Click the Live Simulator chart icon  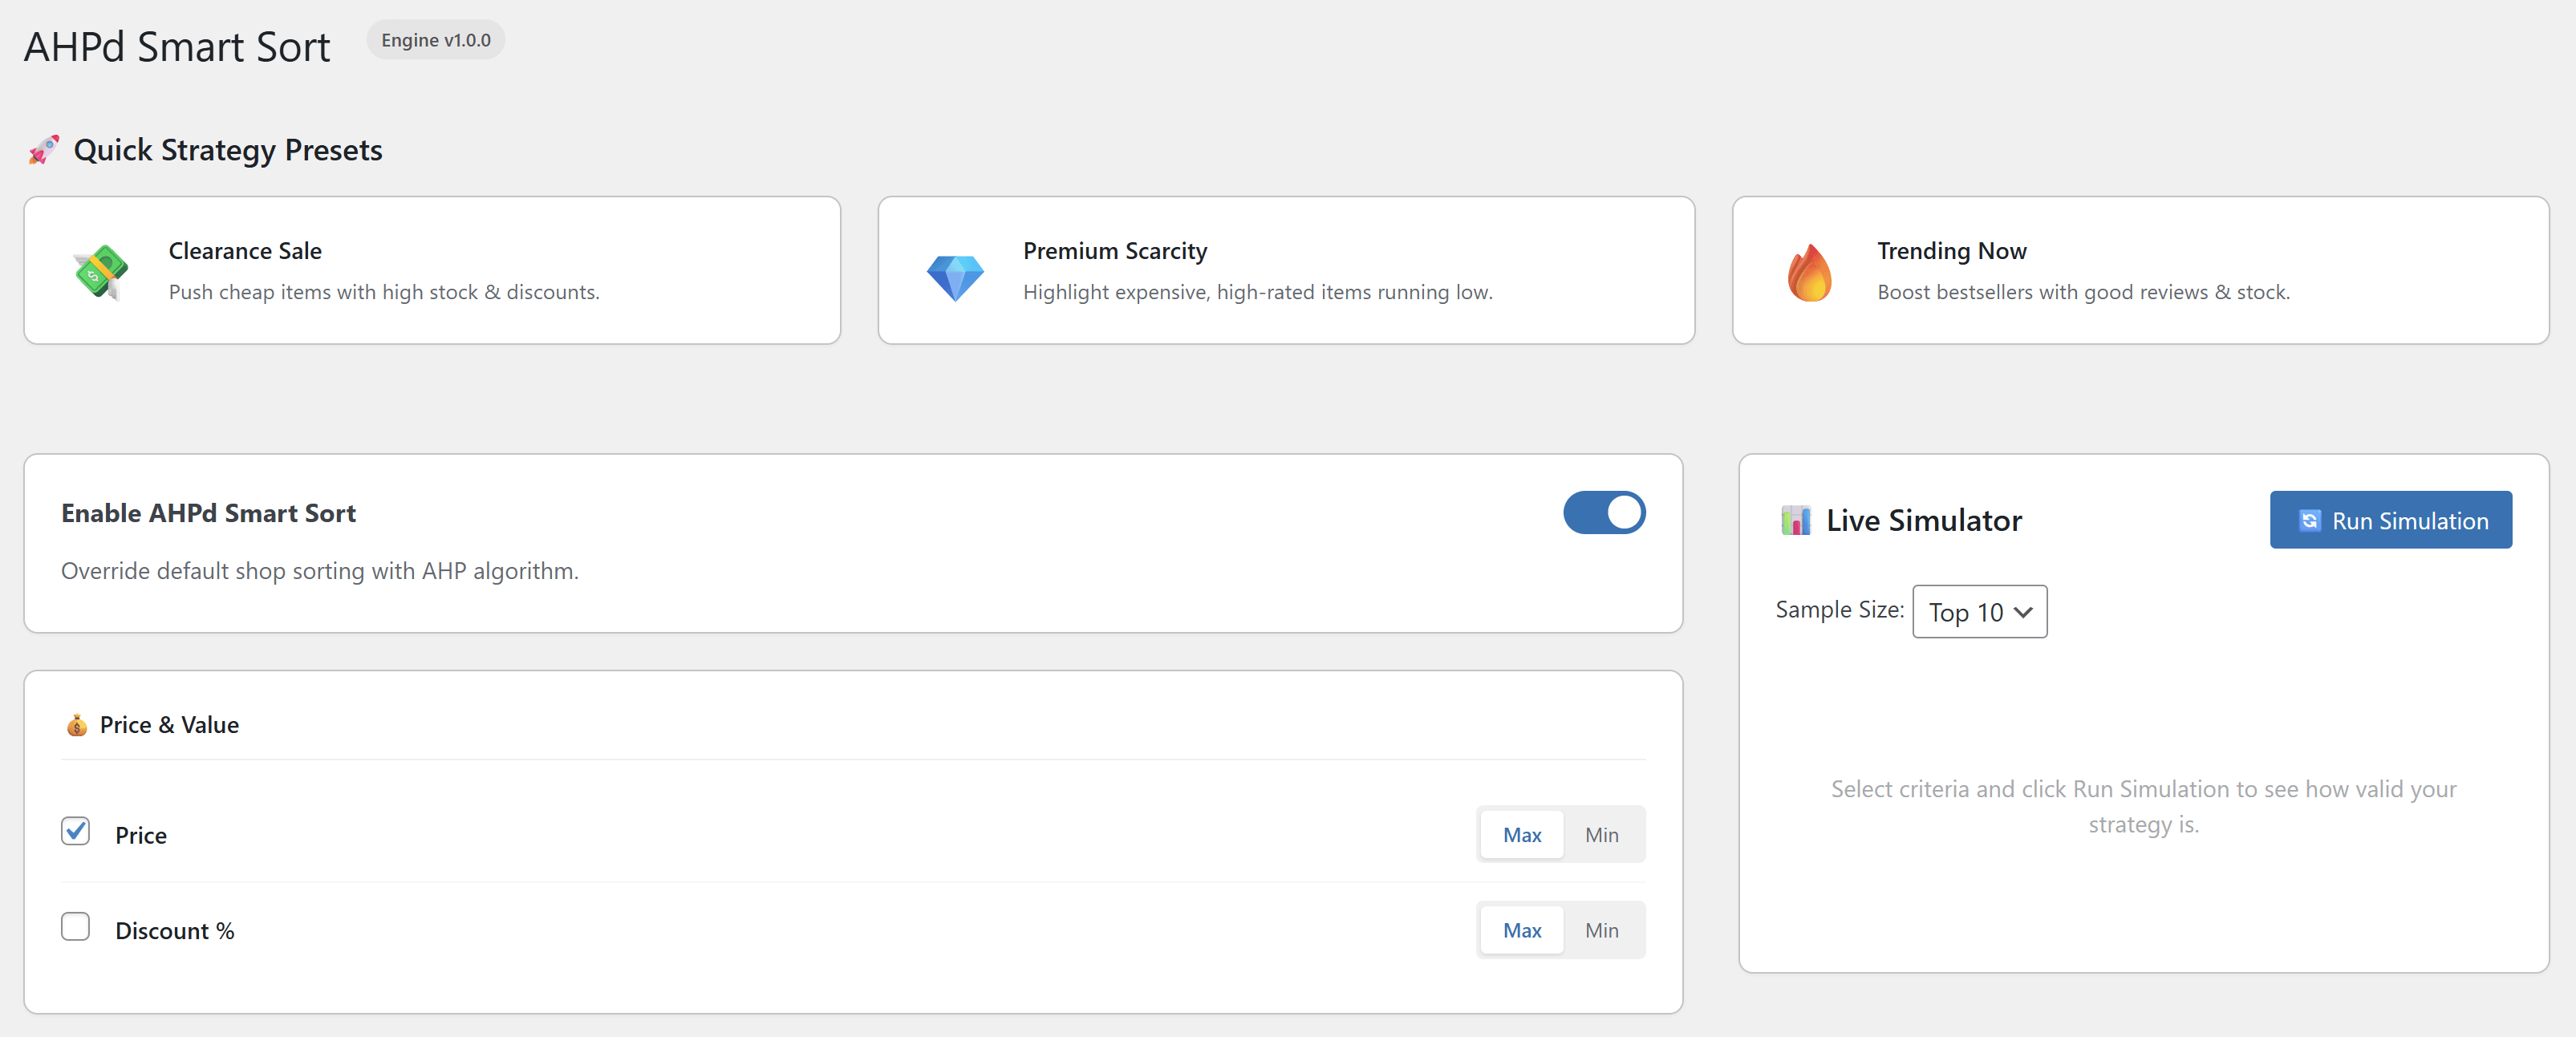pos(1795,520)
